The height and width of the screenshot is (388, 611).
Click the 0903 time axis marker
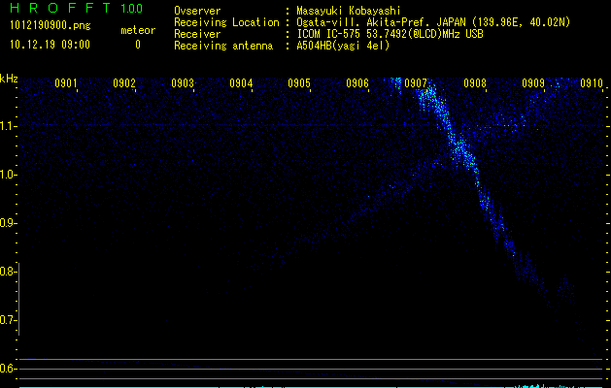tap(183, 83)
